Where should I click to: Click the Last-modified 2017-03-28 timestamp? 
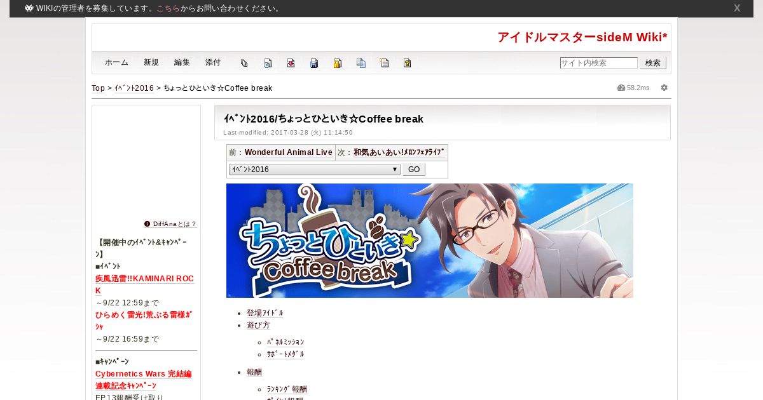pos(288,133)
